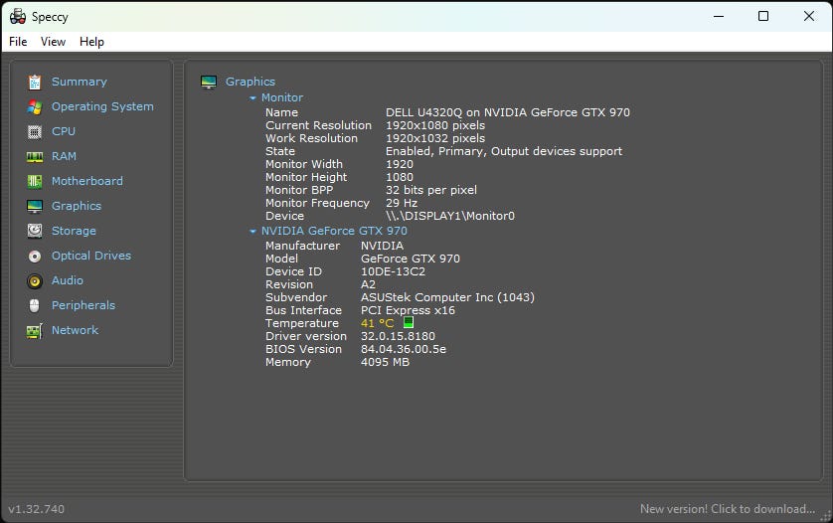Click the Monitor Height label
The image size is (833, 523).
(x=306, y=177)
